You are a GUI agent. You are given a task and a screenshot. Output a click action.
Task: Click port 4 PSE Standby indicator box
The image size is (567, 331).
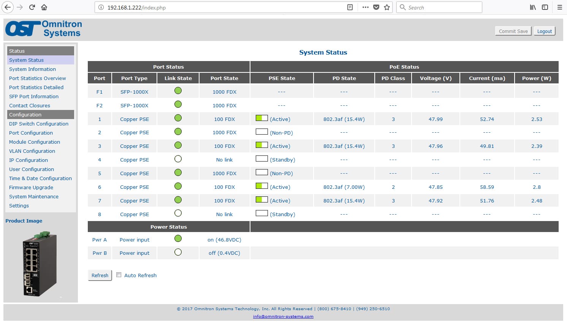click(262, 159)
